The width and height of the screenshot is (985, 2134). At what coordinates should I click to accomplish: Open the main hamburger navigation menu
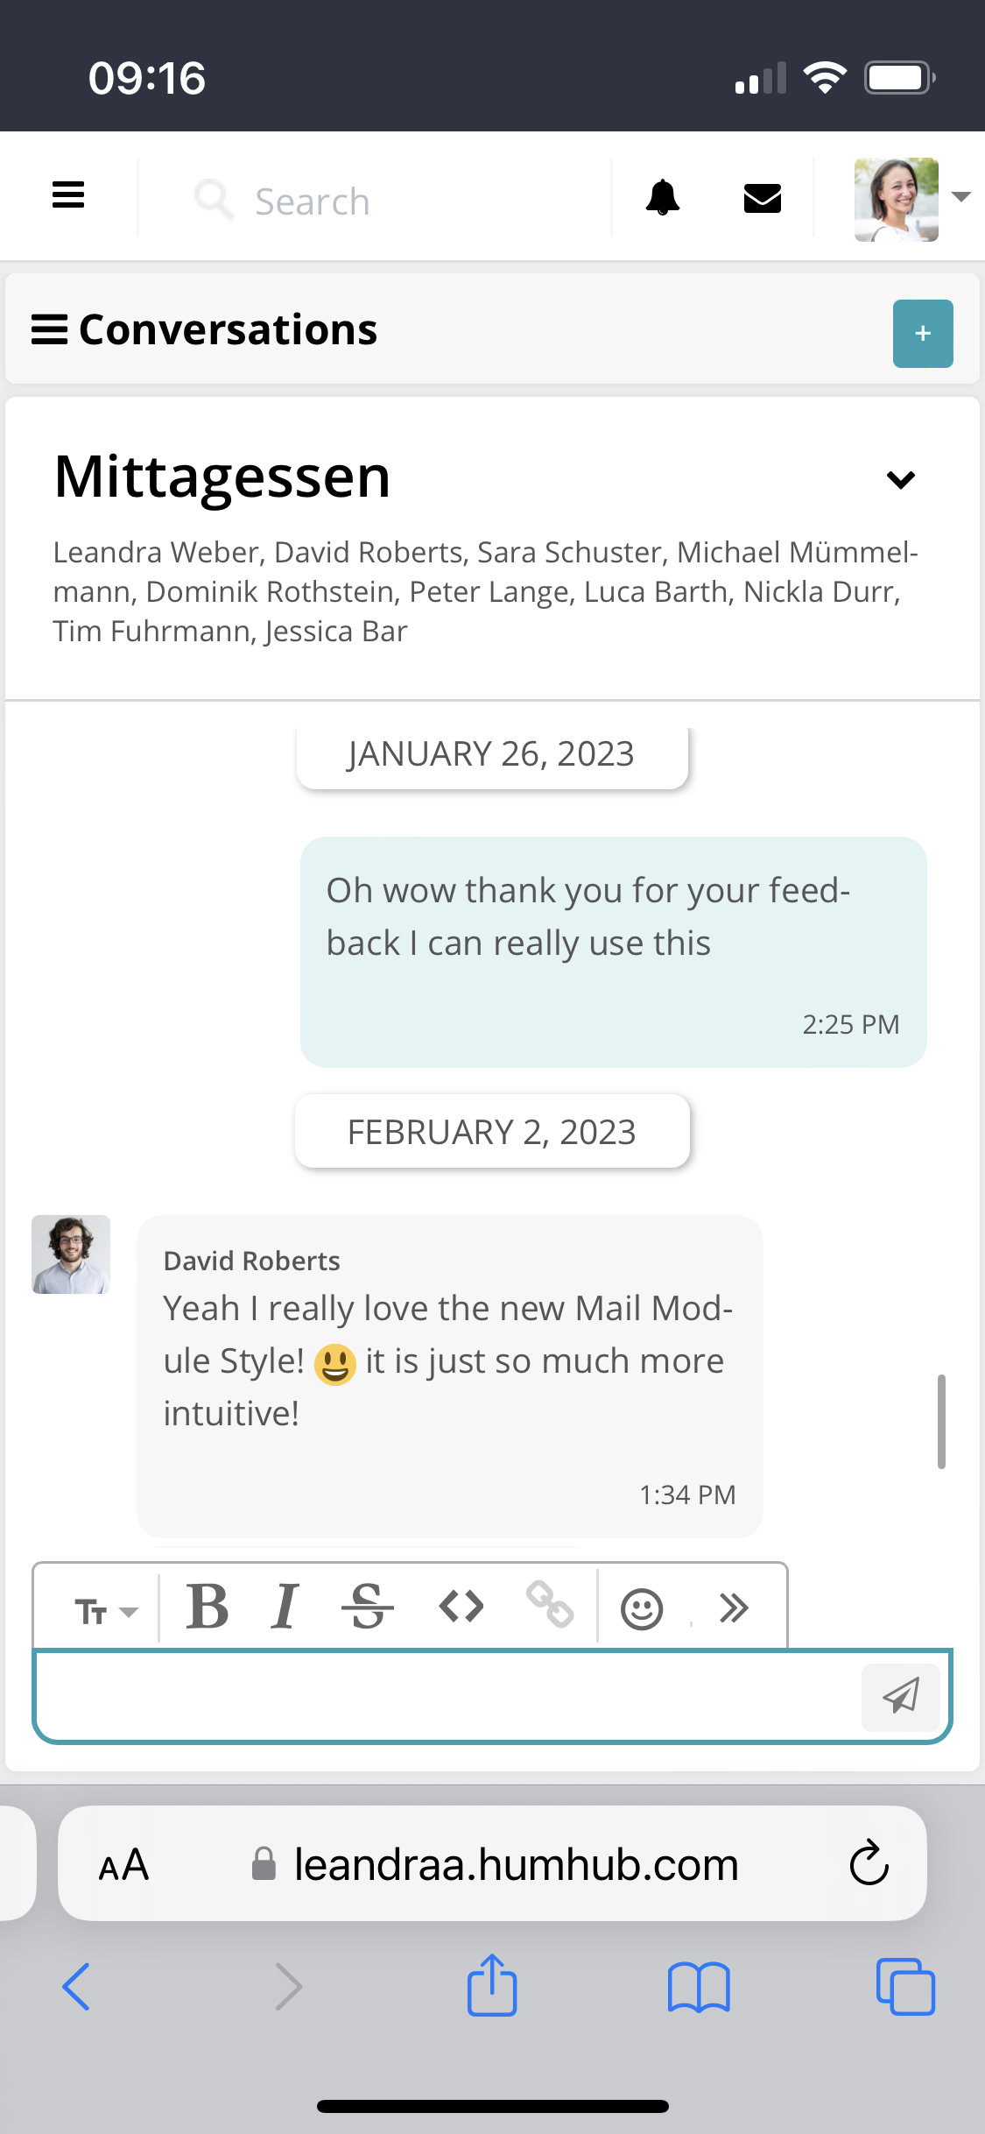click(68, 195)
